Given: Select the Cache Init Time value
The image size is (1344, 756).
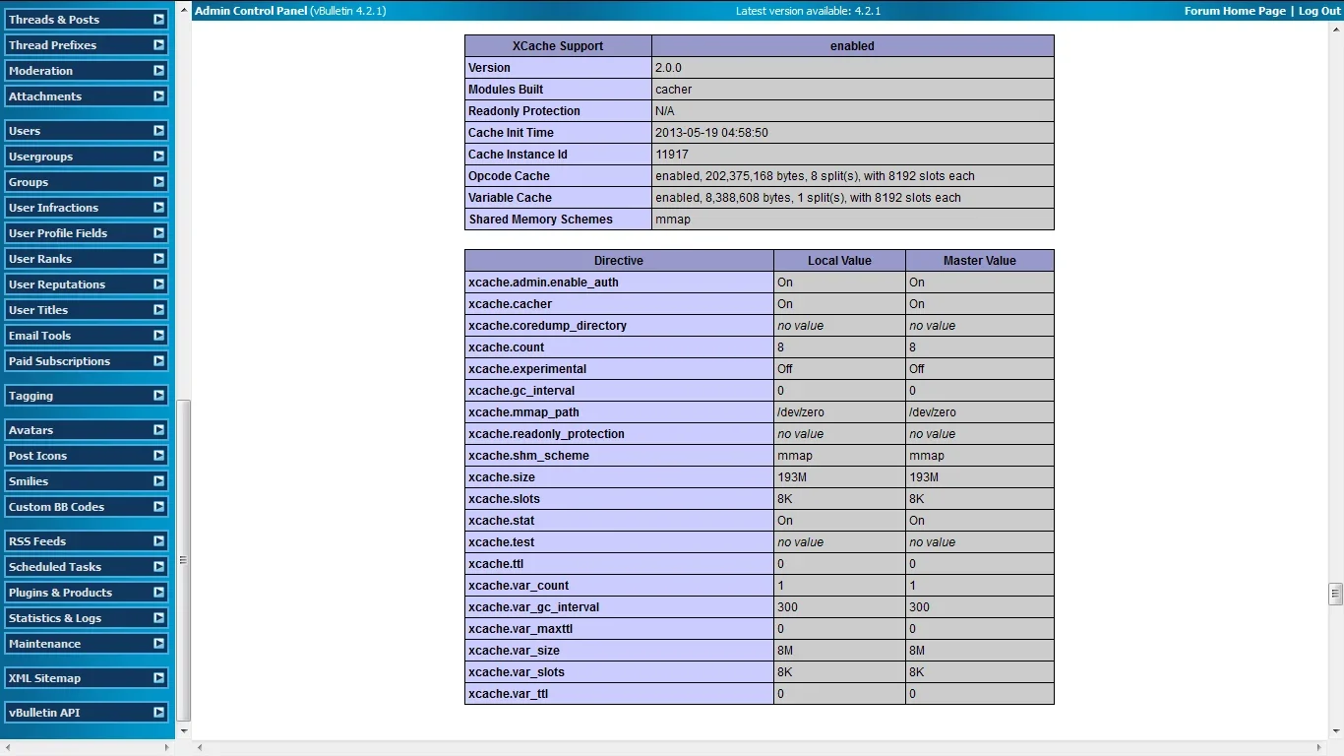Looking at the screenshot, I should click(x=711, y=133).
